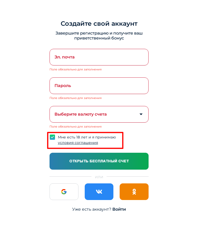Click the white checkmark inside the checkbox
The height and width of the screenshot is (233, 220).
pyautogui.click(x=52, y=137)
